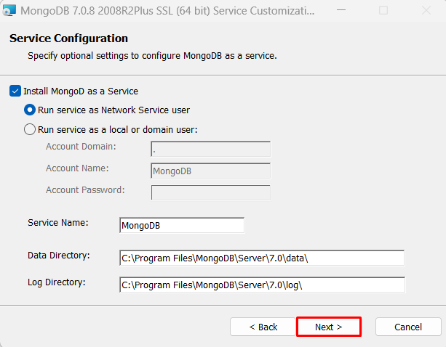The height and width of the screenshot is (347, 446).
Task: Focus the Log Directory path field
Action: [x=261, y=285]
